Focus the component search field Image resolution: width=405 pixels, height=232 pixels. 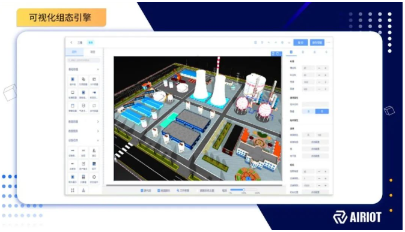(x=84, y=60)
